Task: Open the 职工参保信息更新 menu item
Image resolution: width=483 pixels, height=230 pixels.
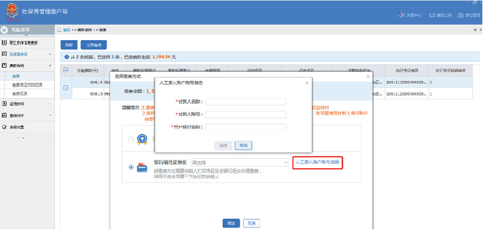Action: pos(27,43)
